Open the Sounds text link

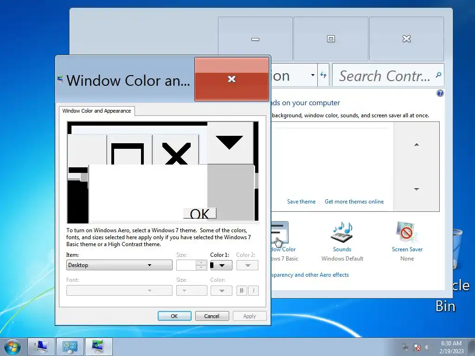[342, 249]
